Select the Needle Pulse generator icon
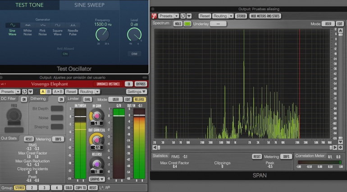 [x=73, y=26]
